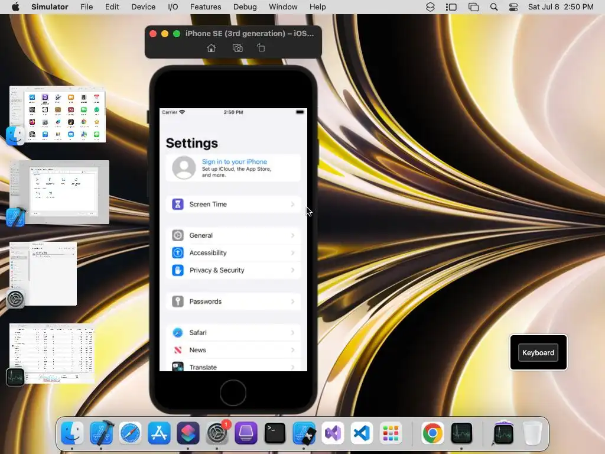The height and width of the screenshot is (454, 605).
Task: Click the date and time in menu bar
Action: pos(561,7)
